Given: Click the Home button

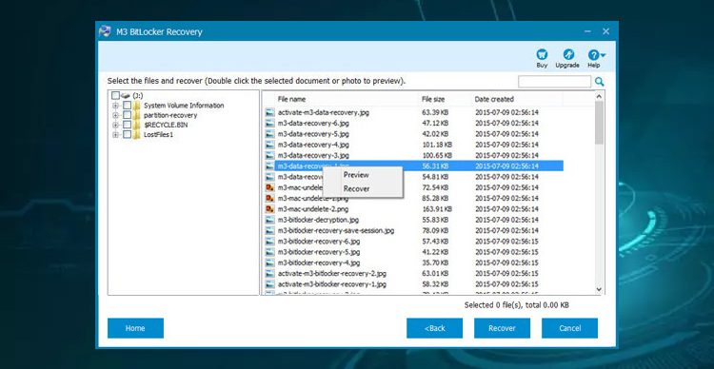Looking at the screenshot, I should point(135,328).
